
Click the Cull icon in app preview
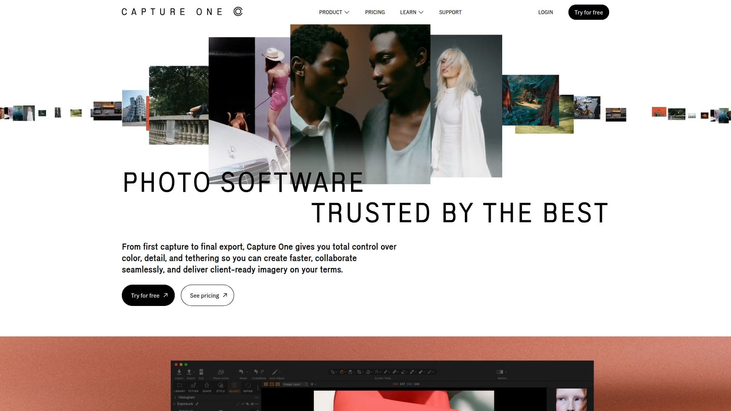pyautogui.click(x=201, y=372)
